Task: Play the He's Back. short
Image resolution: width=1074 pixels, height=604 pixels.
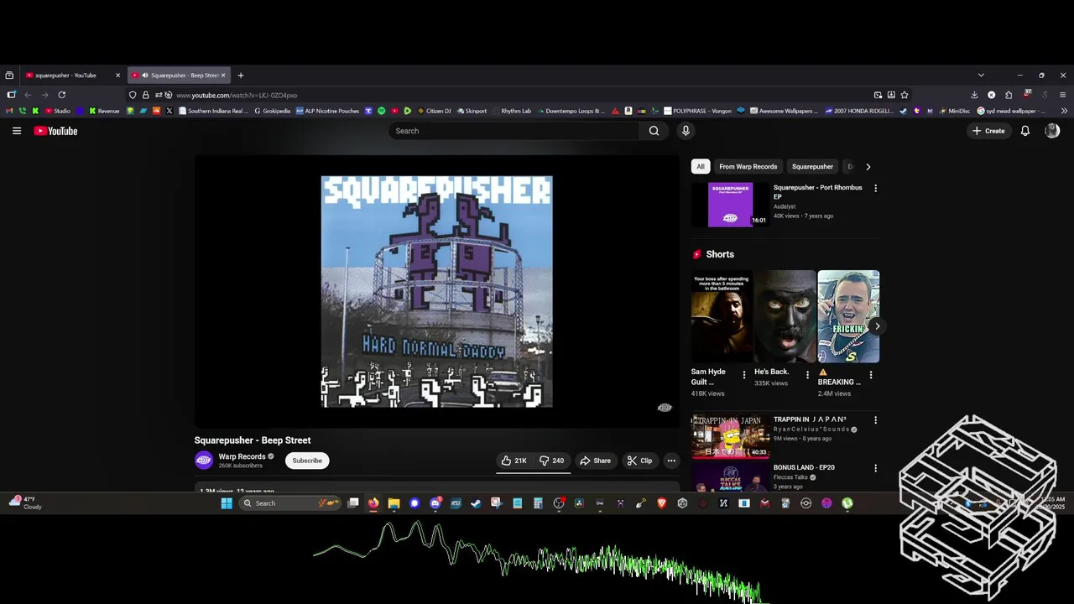Action: pyautogui.click(x=785, y=316)
